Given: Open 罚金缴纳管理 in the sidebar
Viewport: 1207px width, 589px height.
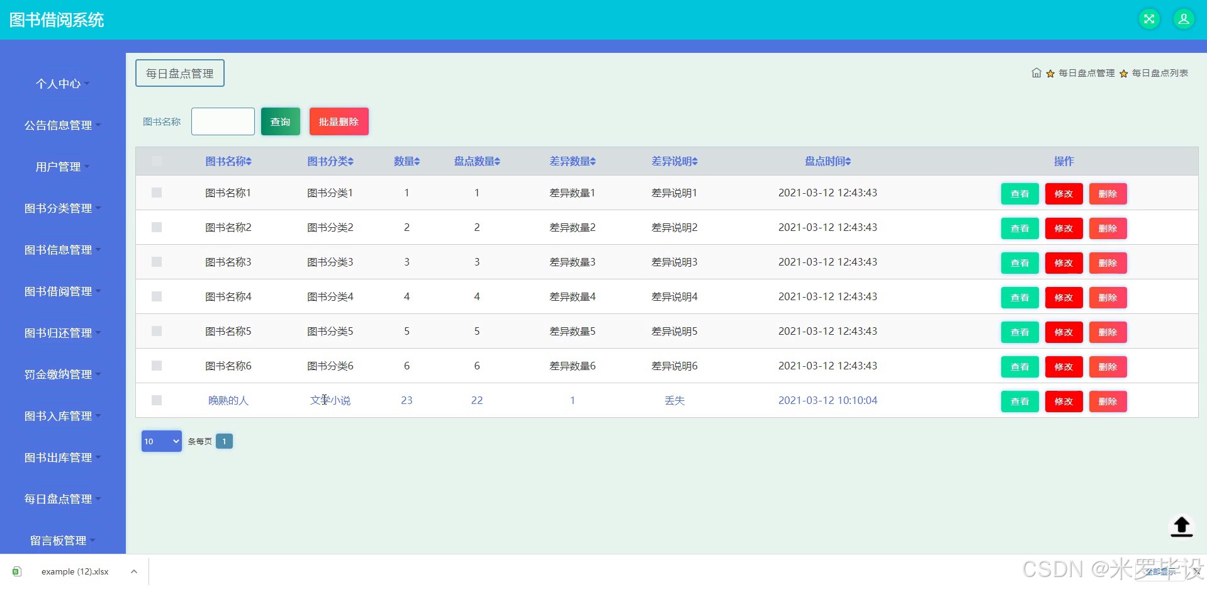Looking at the screenshot, I should coord(63,374).
